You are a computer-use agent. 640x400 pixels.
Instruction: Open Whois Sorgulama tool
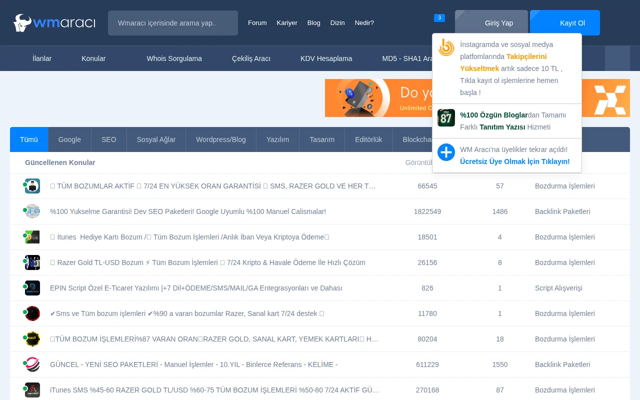point(174,58)
